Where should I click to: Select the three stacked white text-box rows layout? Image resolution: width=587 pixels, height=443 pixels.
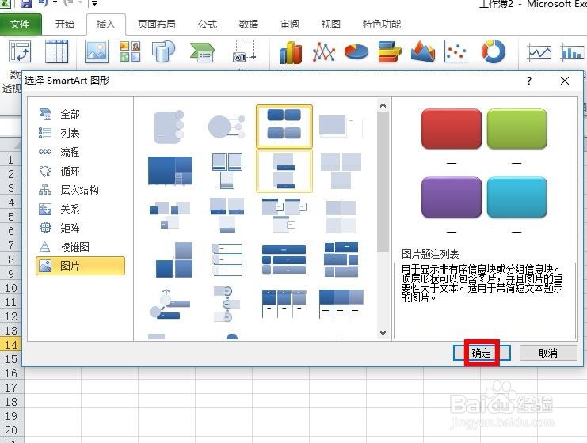point(227,259)
